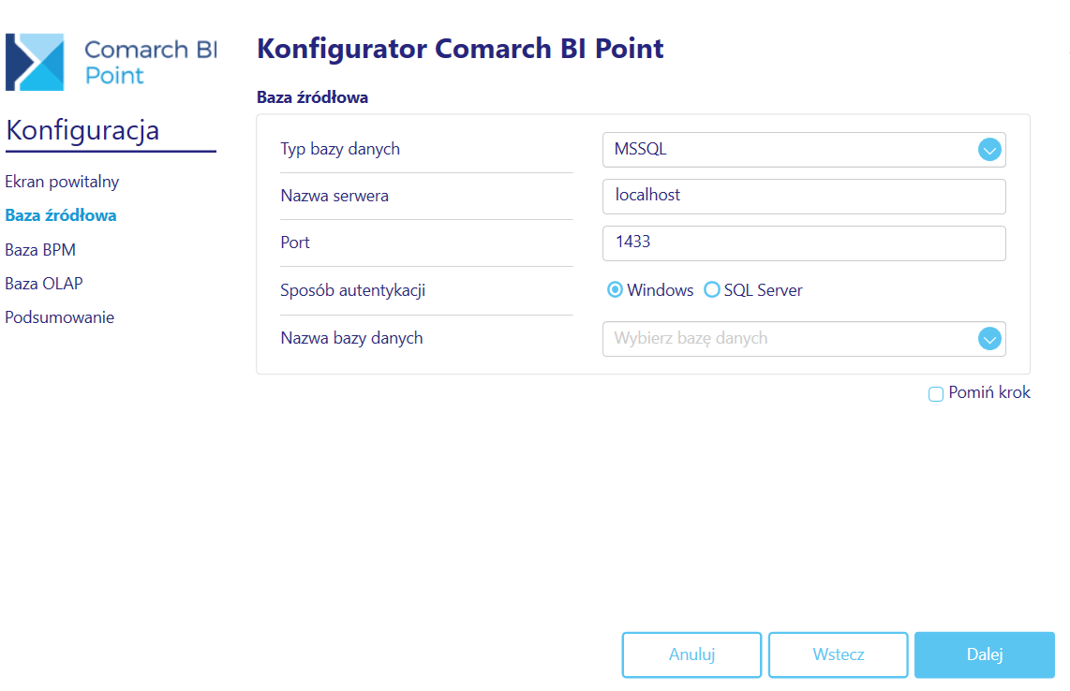Image resolution: width=1070 pixels, height=691 pixels.
Task: Click the Nazwa bazy danych label
Action: pyautogui.click(x=351, y=338)
